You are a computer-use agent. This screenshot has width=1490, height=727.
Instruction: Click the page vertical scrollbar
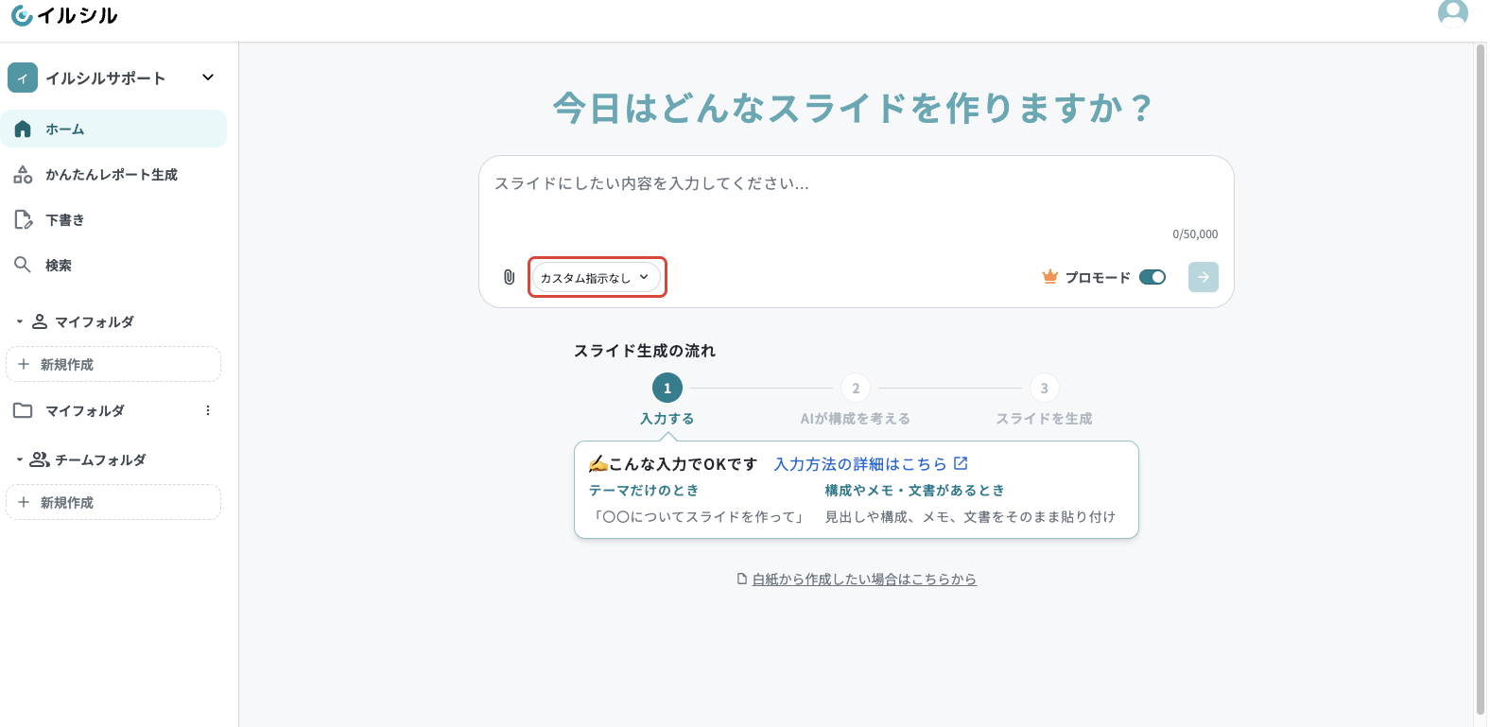coord(1481,378)
